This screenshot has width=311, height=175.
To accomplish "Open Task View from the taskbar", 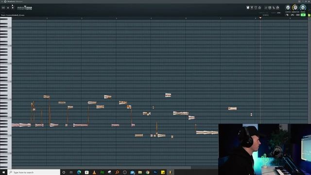I will [x=71, y=172].
